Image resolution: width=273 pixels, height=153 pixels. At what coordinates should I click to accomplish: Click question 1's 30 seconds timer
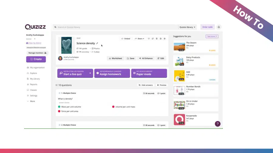149,93
